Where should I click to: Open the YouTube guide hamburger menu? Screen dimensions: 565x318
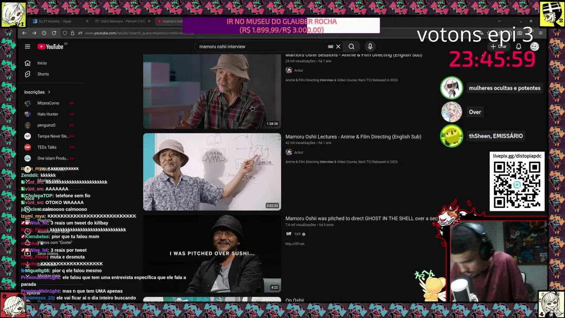click(27, 46)
